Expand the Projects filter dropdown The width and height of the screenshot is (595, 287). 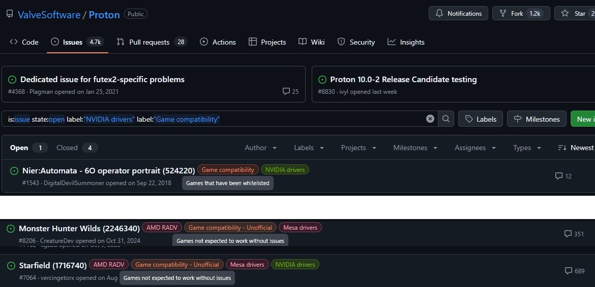359,148
